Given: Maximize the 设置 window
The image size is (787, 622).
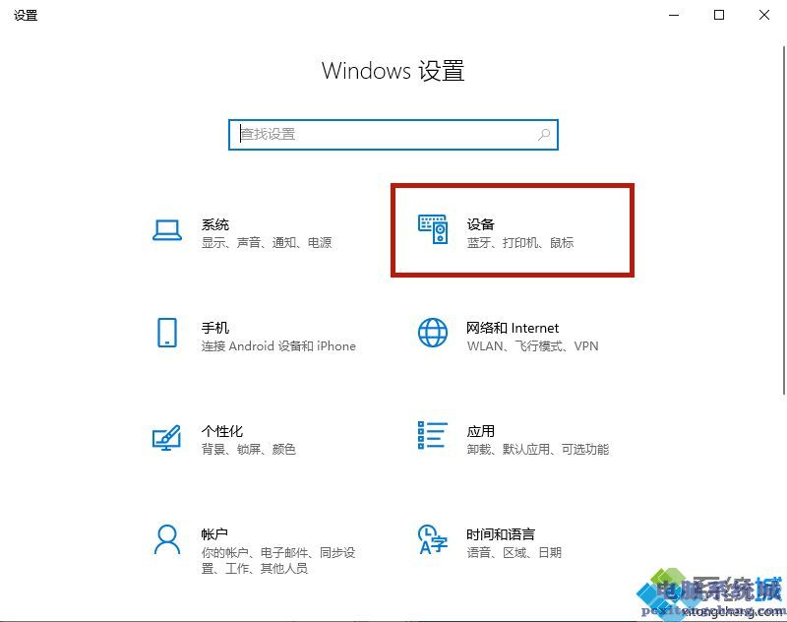Looking at the screenshot, I should click(x=719, y=15).
